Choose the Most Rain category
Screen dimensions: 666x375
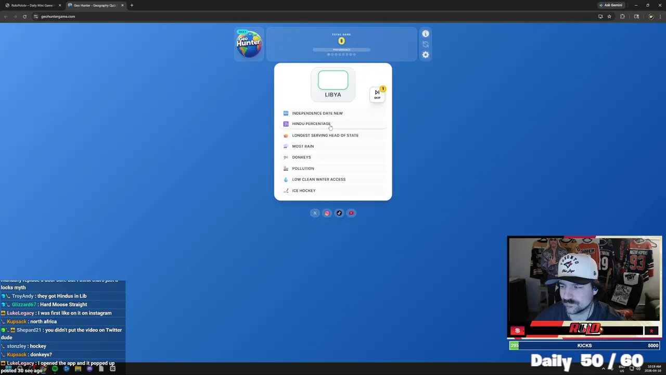click(333, 146)
